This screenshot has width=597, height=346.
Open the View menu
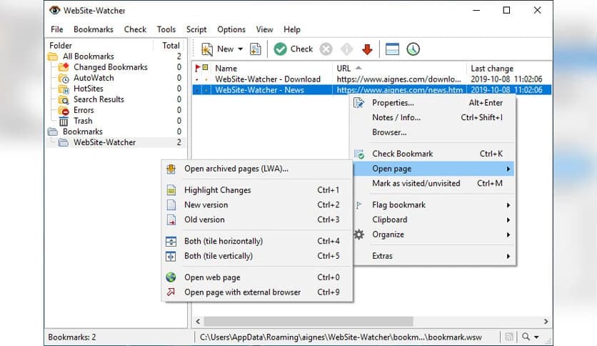pyautogui.click(x=264, y=29)
